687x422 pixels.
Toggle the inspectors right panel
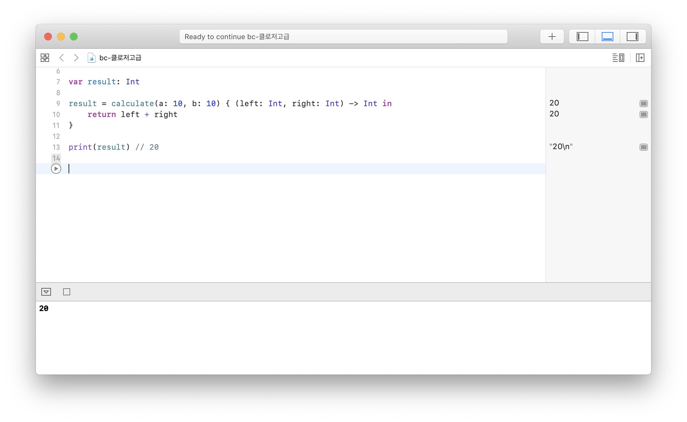(632, 37)
